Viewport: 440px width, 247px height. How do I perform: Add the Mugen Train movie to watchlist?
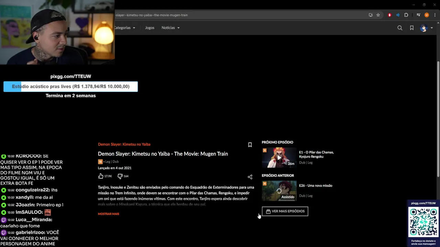tap(250, 145)
